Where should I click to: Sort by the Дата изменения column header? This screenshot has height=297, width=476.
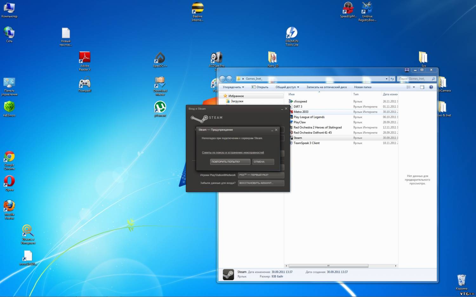coord(390,94)
